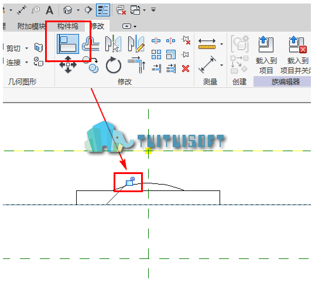
Task: Click the Split with Gap icon
Action: click(x=170, y=41)
